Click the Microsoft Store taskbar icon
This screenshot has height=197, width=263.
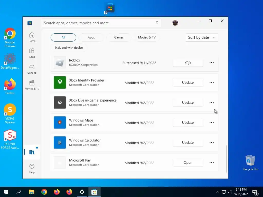pos(94,192)
